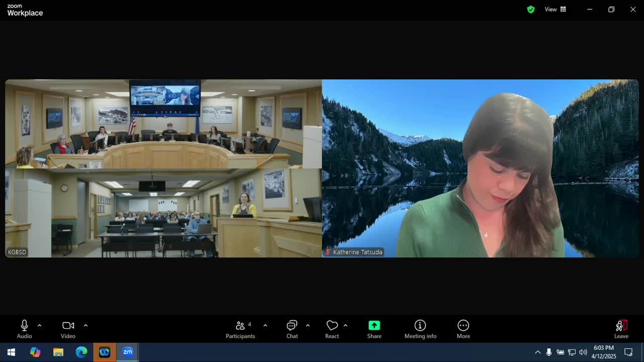
Task: Select the KGBSD video thumbnail
Action: click(164, 168)
